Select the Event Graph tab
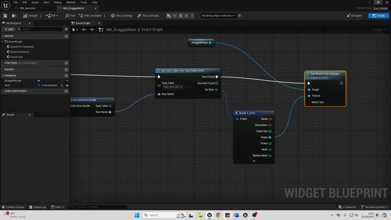 (83, 23)
